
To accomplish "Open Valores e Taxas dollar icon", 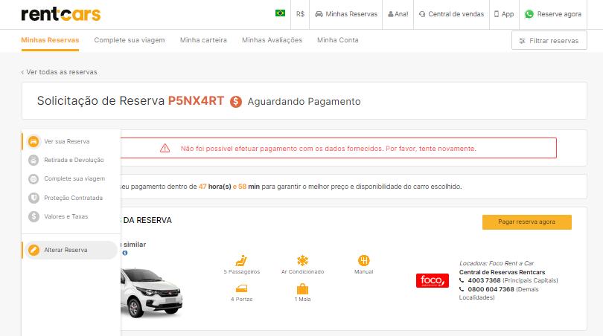I will pyautogui.click(x=33, y=217).
